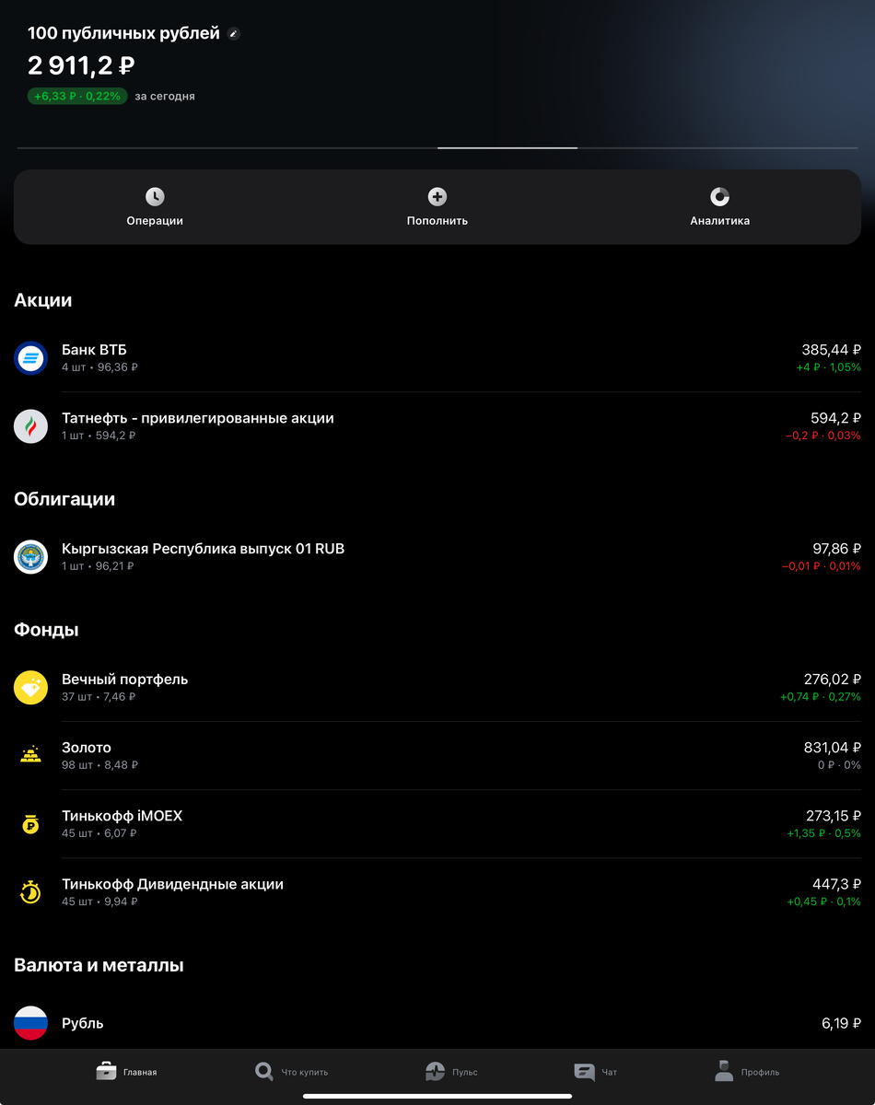Image resolution: width=875 pixels, height=1105 pixels.
Task: Tap Акции section header
Action: click(x=42, y=300)
